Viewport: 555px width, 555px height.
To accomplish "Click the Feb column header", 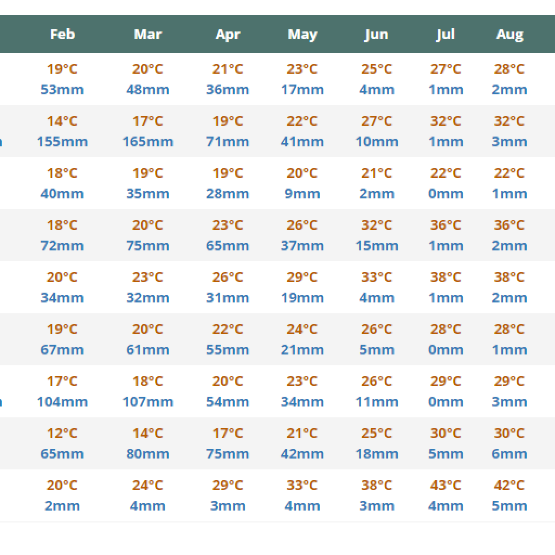I will pyautogui.click(x=62, y=34).
